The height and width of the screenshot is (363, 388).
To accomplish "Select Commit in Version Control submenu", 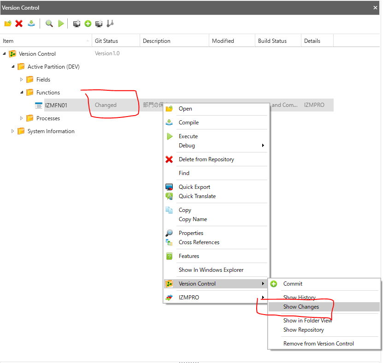I will tap(324, 284).
